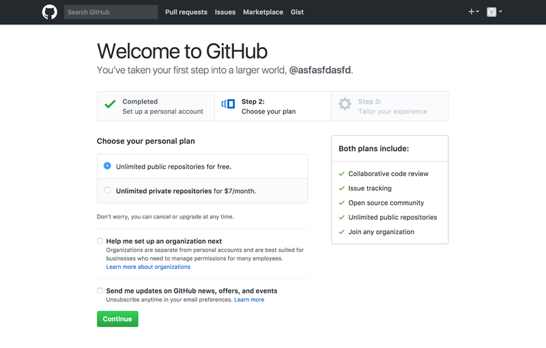
Task: Click Choose your personal plan heading
Action: (x=145, y=141)
